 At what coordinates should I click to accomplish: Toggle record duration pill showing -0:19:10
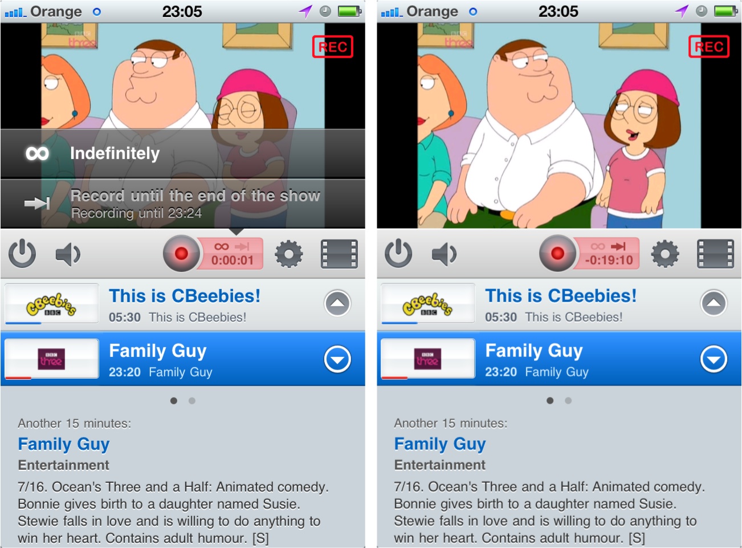pos(609,254)
